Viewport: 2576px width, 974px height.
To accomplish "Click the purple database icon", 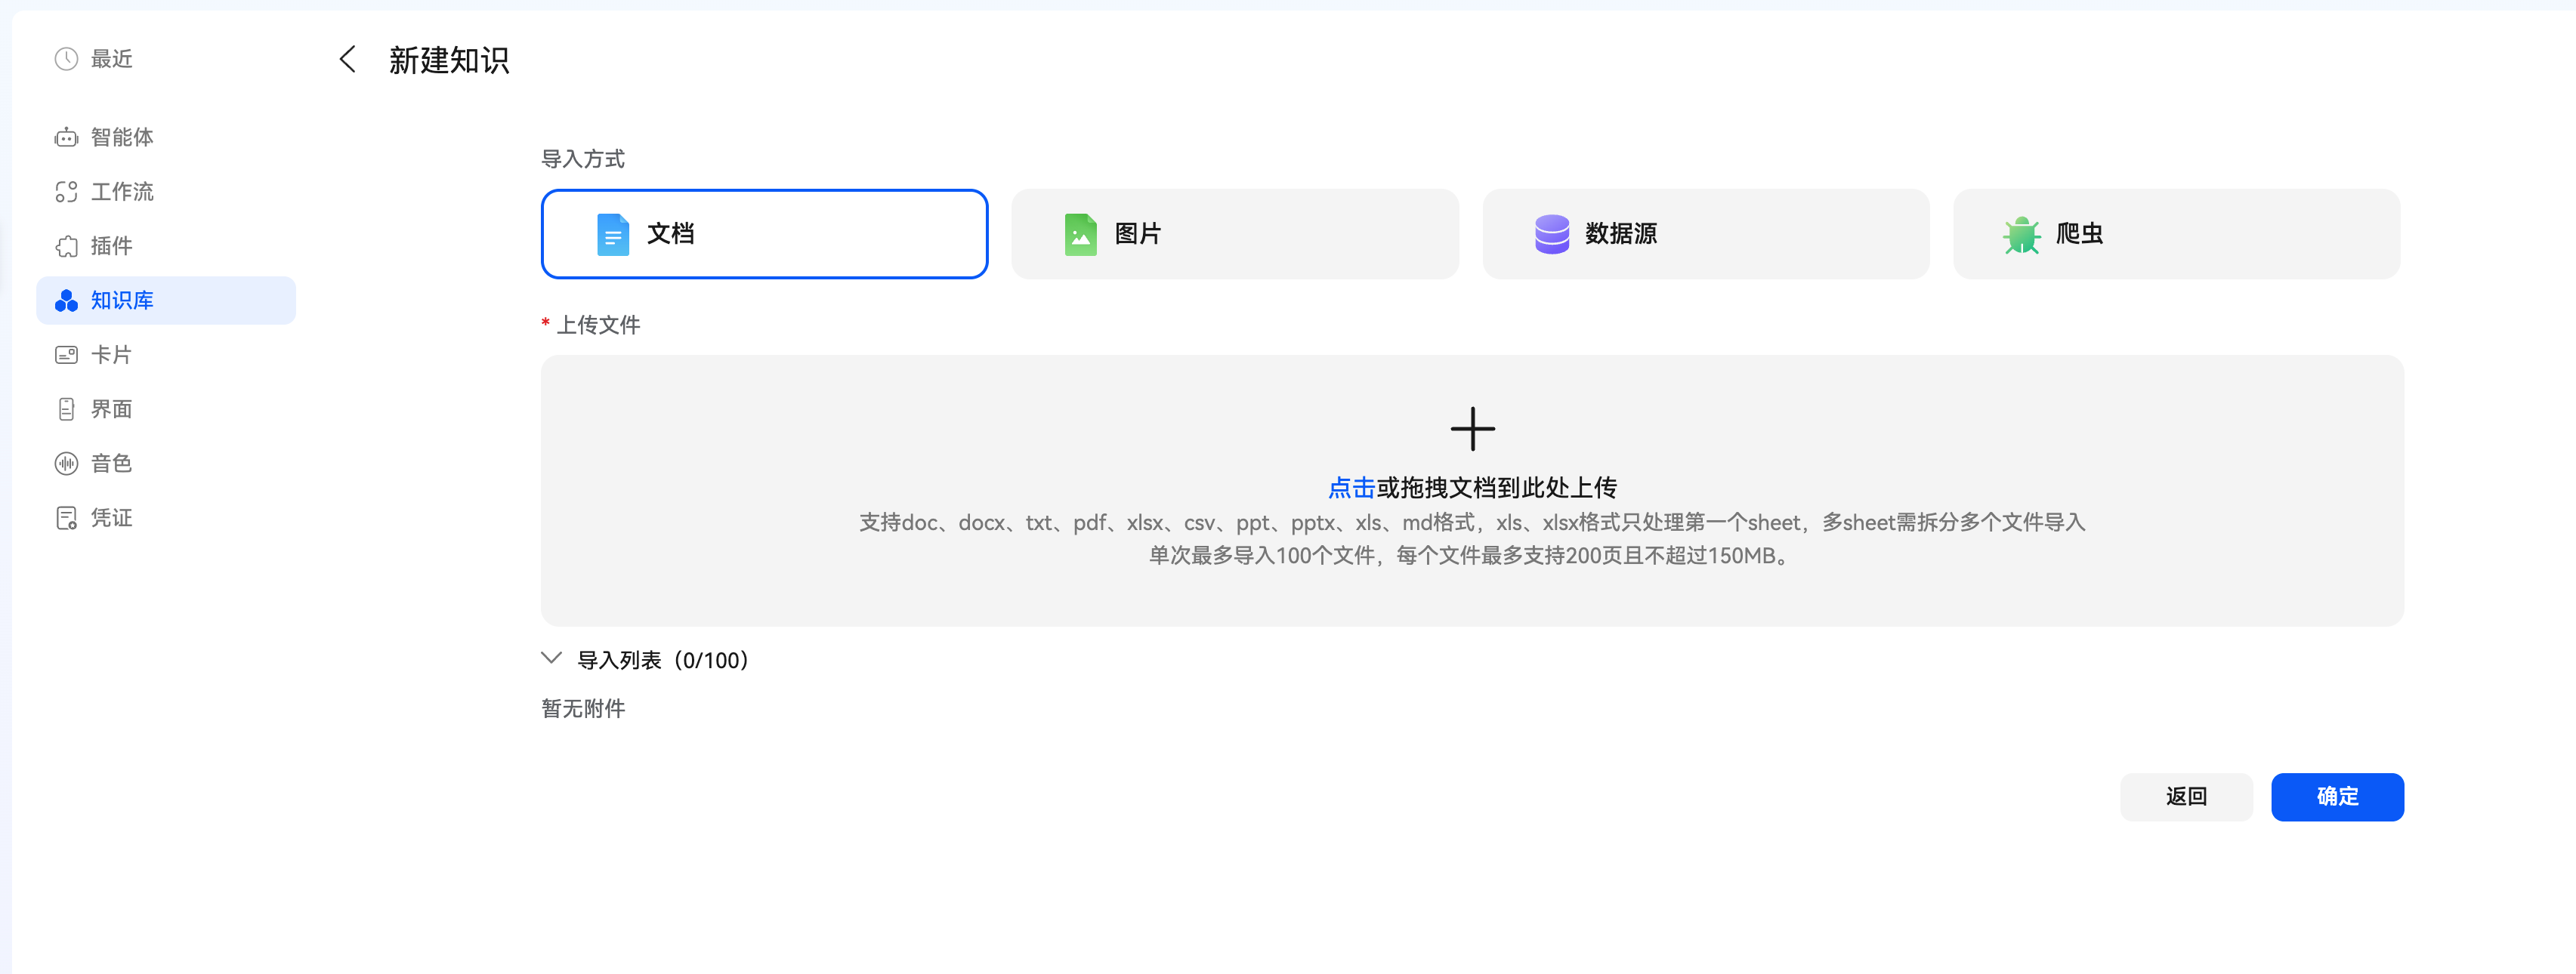I will pos(1552,234).
